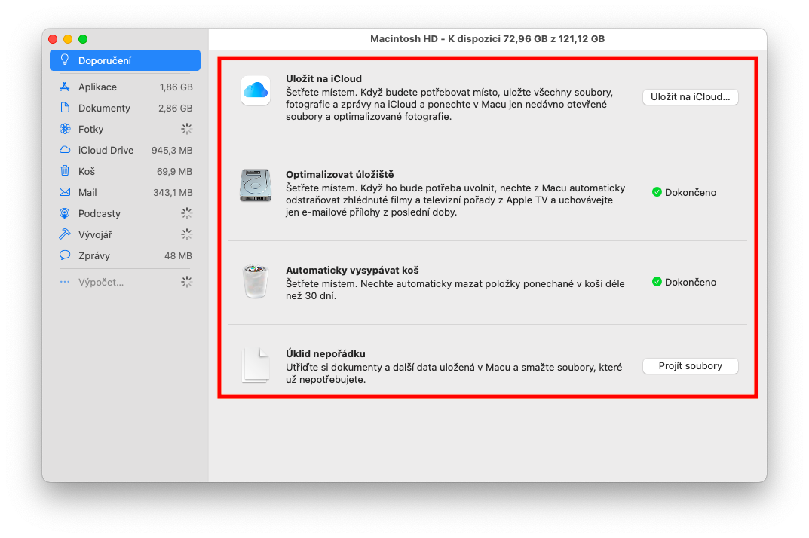Viewport: 809px width, 538px height.
Task: Click the Macintosh HD window title
Action: [487, 38]
